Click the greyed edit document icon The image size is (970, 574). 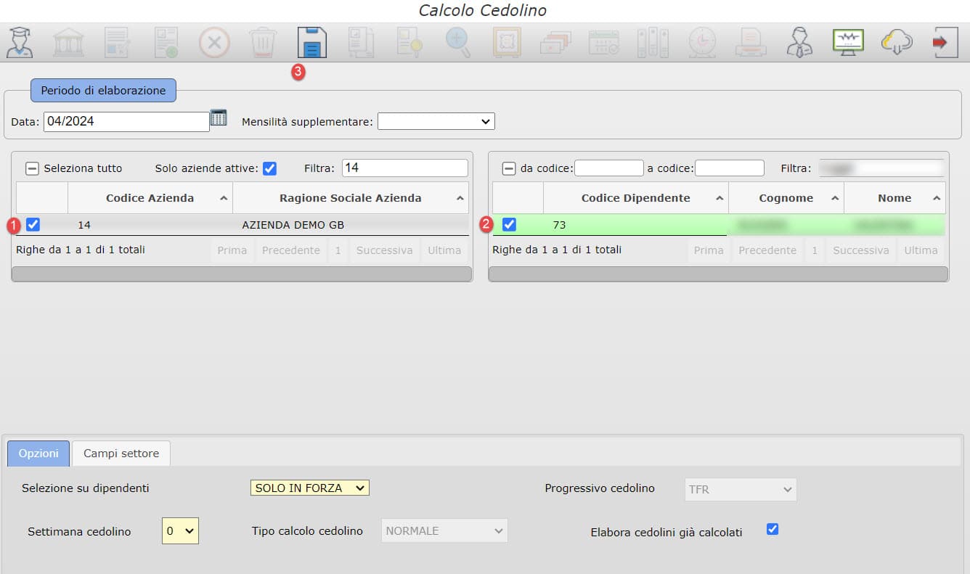117,42
